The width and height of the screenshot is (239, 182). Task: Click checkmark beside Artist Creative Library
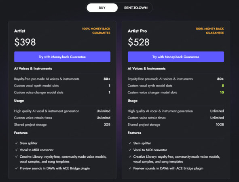tap(17, 157)
